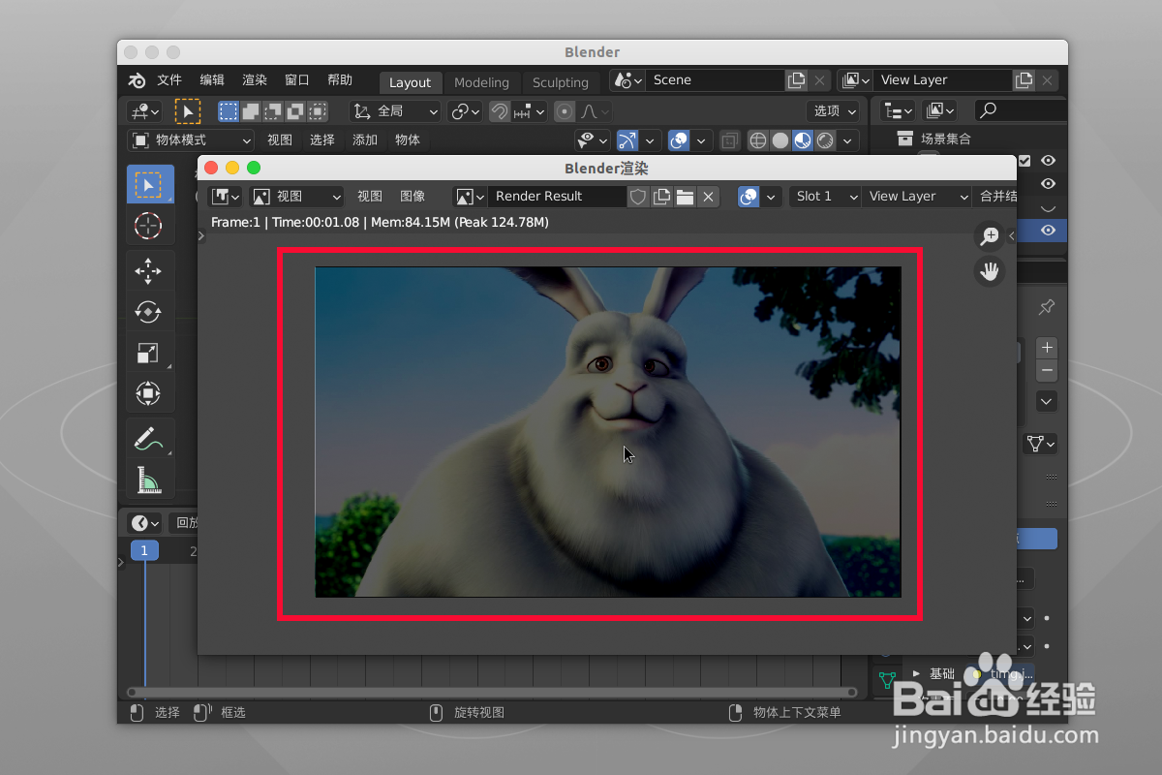Viewport: 1162px width, 775px height.
Task: Open the viewport 视图 menu in 3D header
Action: tap(280, 140)
